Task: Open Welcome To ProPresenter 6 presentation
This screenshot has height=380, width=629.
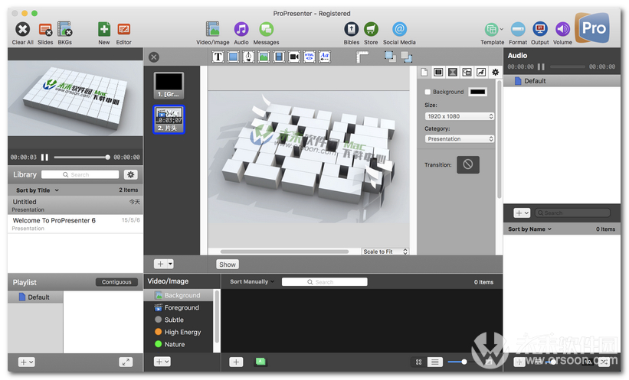Action: (x=54, y=220)
